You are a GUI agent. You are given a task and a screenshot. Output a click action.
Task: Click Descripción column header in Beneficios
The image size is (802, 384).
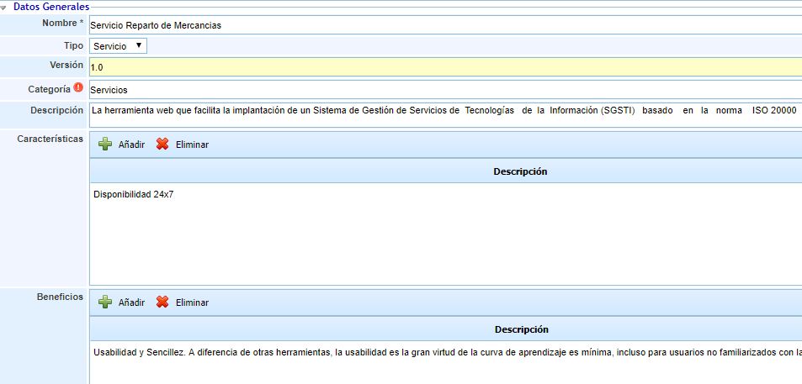click(x=520, y=329)
